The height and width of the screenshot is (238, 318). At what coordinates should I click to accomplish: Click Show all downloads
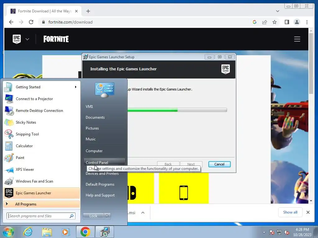tap(290, 212)
